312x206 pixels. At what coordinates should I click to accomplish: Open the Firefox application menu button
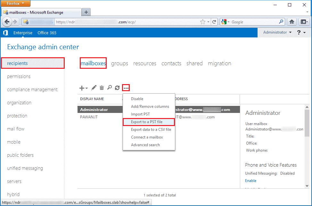15,4
